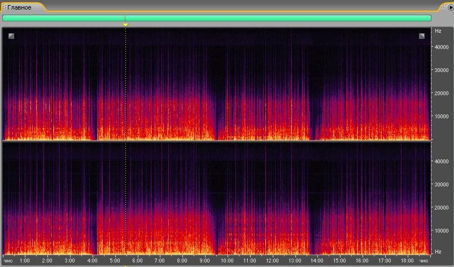Click the yellow playhead cursor marker
This screenshot has width=454, height=267.
point(125,25)
